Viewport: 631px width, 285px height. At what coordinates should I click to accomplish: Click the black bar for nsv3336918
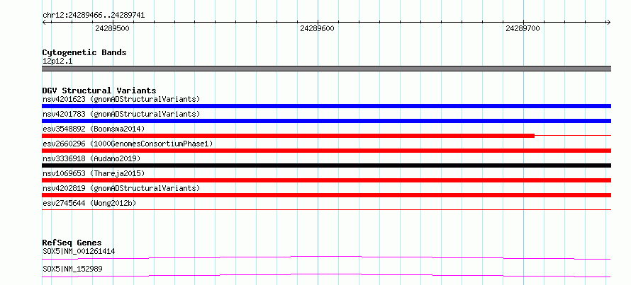click(326, 165)
